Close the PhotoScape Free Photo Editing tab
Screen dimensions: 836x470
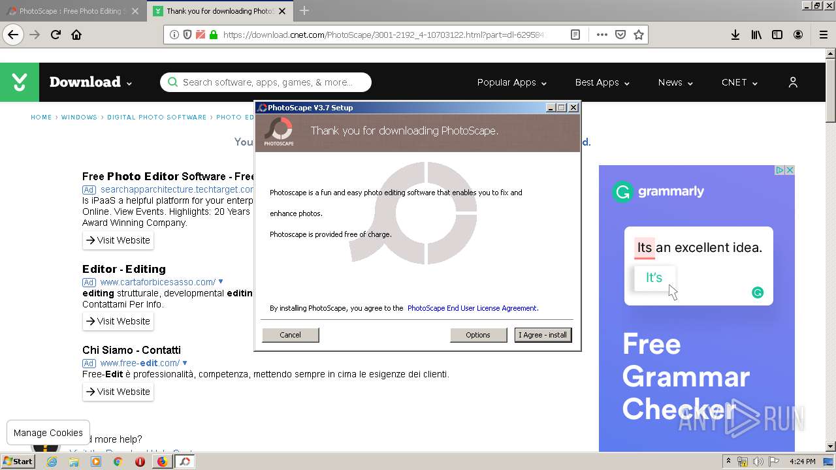(x=135, y=11)
